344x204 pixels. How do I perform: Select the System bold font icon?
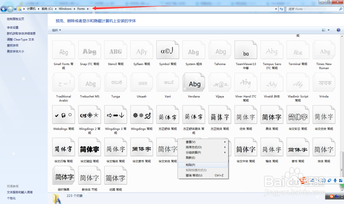tap(194, 50)
